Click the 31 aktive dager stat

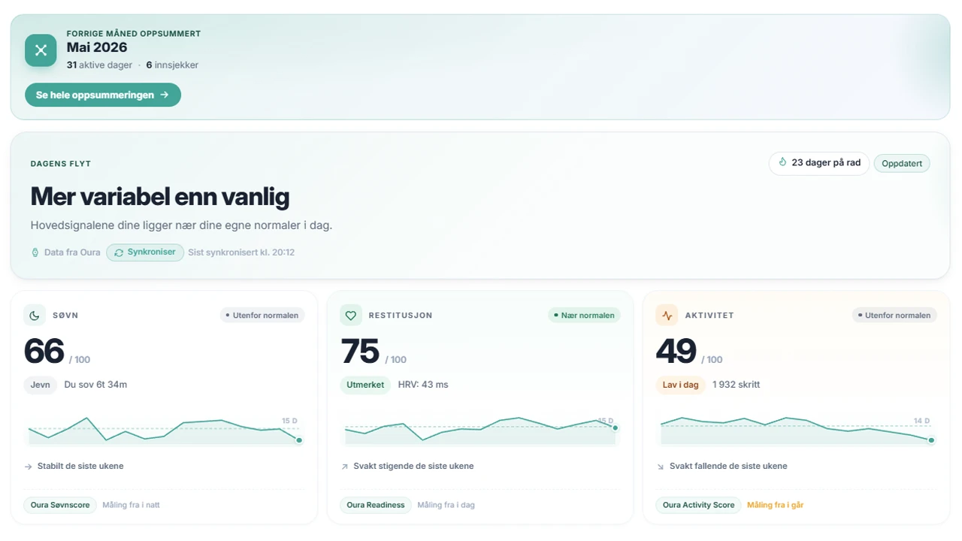point(99,65)
